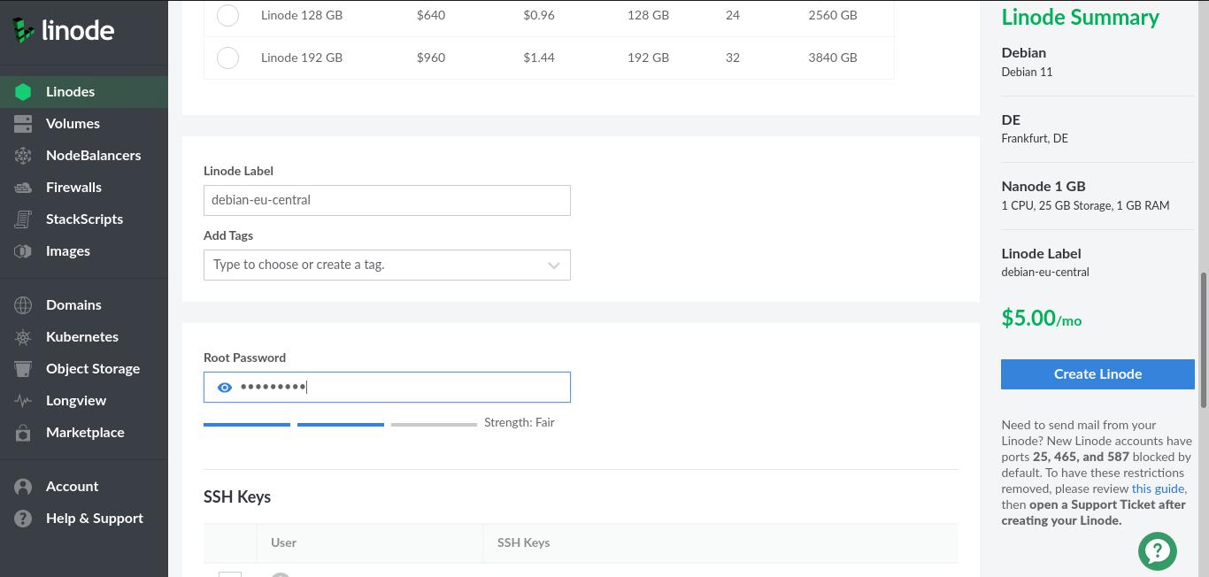Open StackScripts in sidebar
The height and width of the screenshot is (577, 1209).
84,219
